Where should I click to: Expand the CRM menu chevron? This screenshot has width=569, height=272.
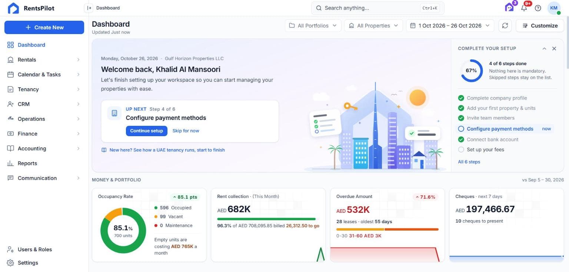pos(78,104)
